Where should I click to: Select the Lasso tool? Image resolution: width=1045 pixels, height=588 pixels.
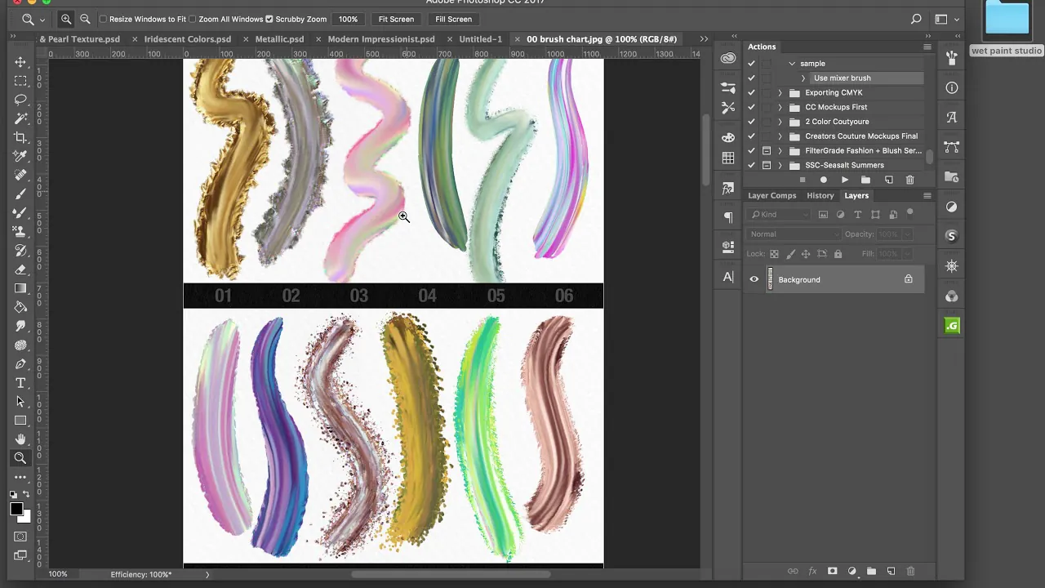[20, 100]
